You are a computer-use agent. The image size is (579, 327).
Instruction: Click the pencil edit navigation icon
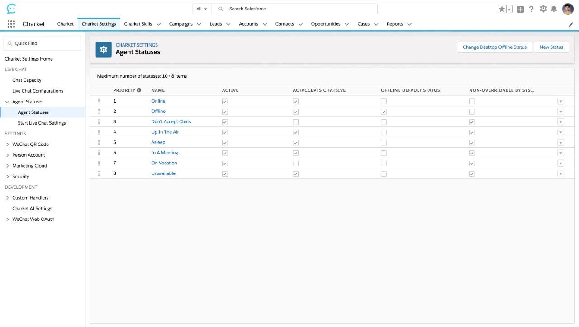click(x=571, y=24)
